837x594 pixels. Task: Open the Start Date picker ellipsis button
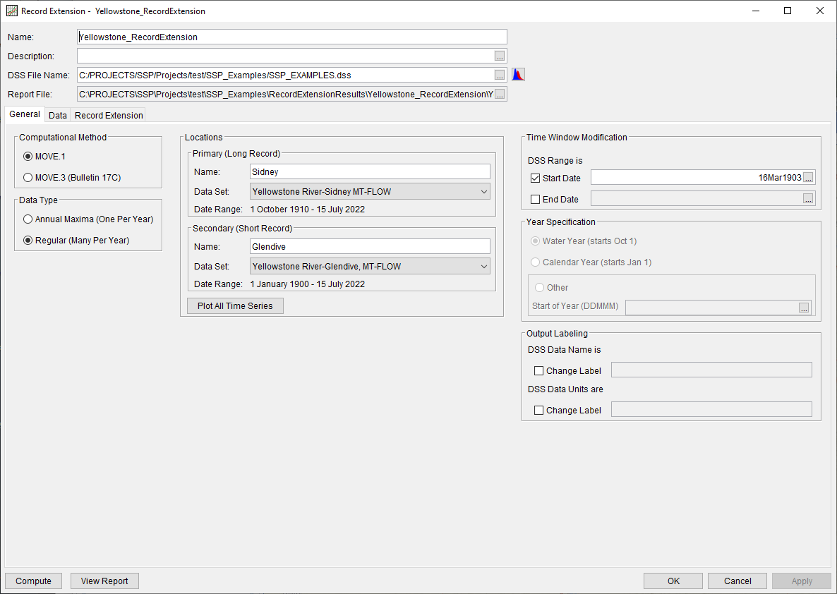(x=809, y=178)
